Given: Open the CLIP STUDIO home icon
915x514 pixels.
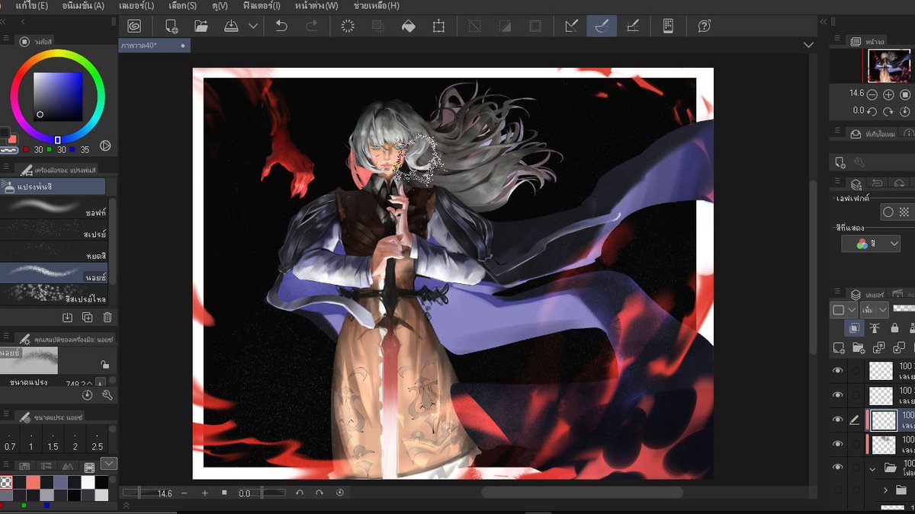Looking at the screenshot, I should coord(133,25).
